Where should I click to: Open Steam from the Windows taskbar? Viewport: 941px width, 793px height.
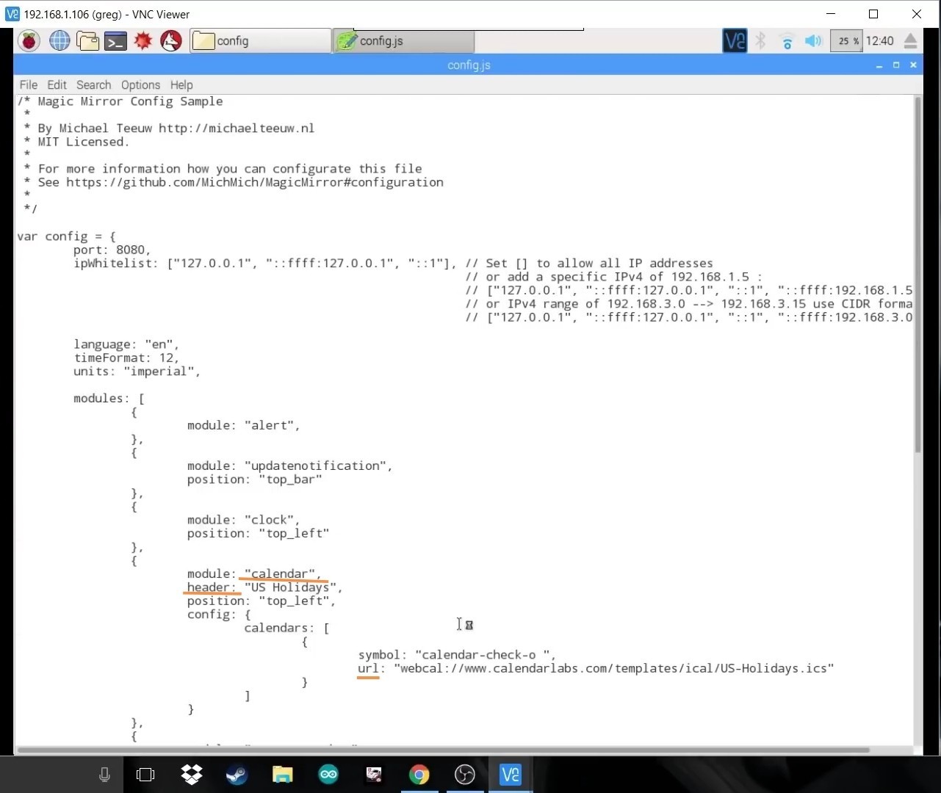click(237, 775)
